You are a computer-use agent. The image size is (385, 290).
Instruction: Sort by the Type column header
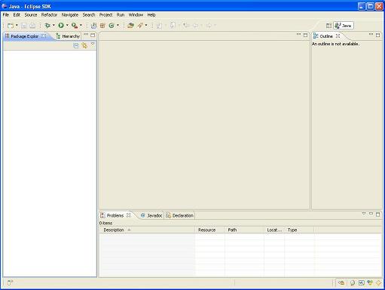pos(300,230)
